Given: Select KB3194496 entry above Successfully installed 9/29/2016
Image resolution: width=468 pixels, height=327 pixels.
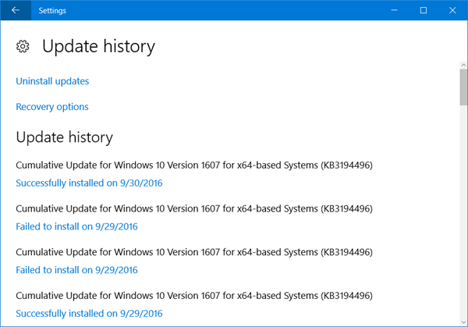Looking at the screenshot, I should click(194, 296).
